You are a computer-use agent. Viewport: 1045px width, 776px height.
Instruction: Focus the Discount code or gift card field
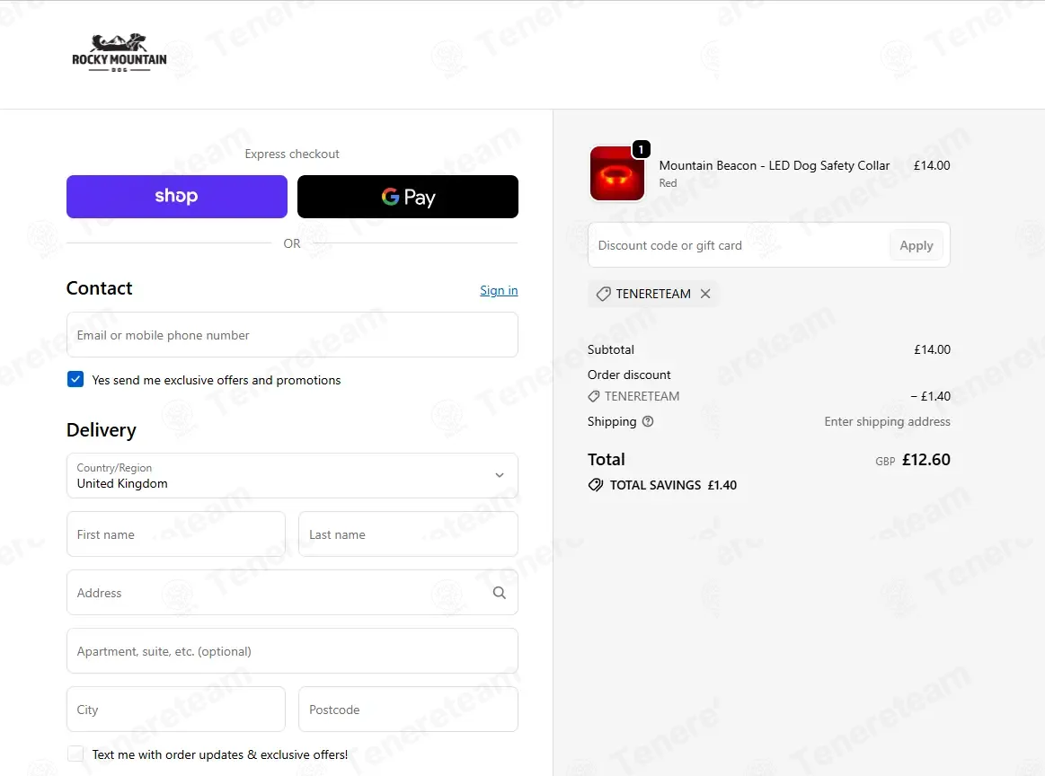(x=739, y=245)
